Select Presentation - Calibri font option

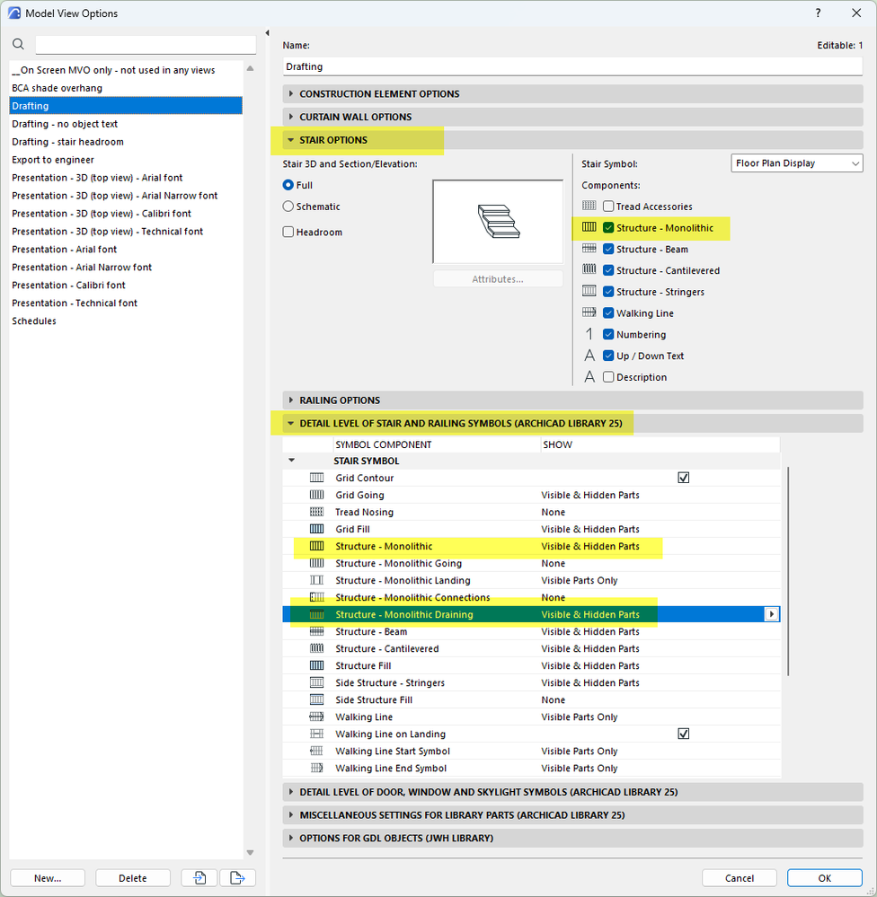click(126, 285)
